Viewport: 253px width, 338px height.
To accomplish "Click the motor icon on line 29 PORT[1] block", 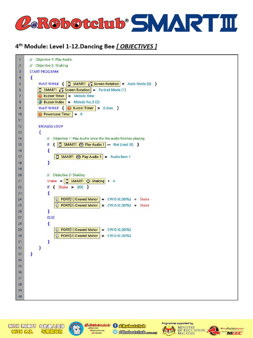I will click(x=57, y=230).
